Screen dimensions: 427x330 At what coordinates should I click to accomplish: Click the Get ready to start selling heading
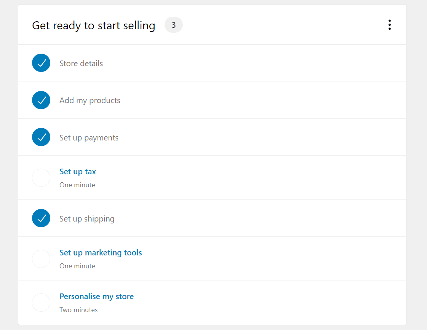click(93, 25)
